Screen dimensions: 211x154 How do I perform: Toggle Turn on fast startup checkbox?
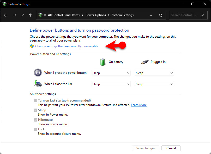35,101
